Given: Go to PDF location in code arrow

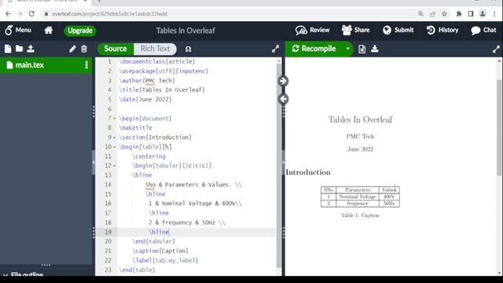Looking at the screenshot, I should point(283,99).
